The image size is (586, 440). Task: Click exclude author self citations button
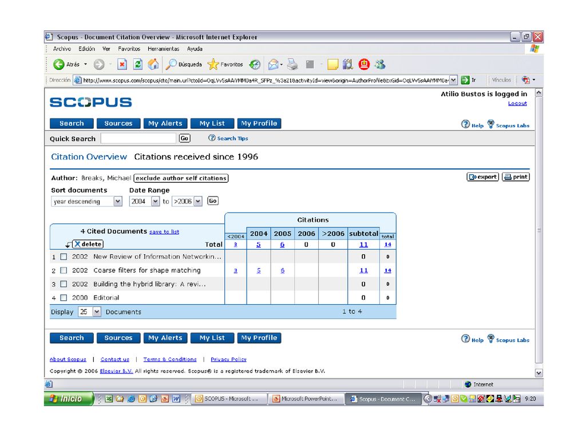181,178
